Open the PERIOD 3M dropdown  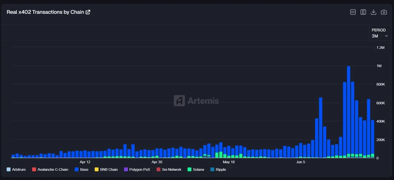click(380, 33)
